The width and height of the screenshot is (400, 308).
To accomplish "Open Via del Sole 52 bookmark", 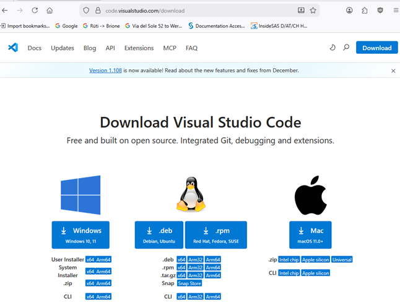I will 154,26.
